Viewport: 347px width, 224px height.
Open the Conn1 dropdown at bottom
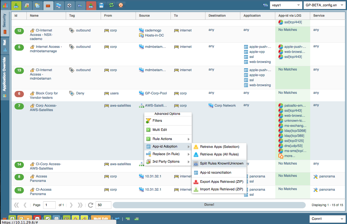pyautogui.click(x=327, y=219)
